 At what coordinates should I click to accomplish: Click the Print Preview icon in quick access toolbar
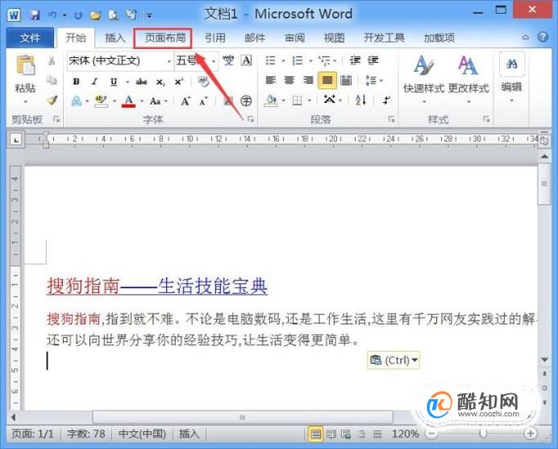[113, 15]
